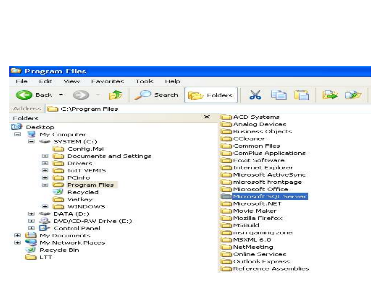
Task: Select the Movie Maker folder
Action: [x=255, y=211]
